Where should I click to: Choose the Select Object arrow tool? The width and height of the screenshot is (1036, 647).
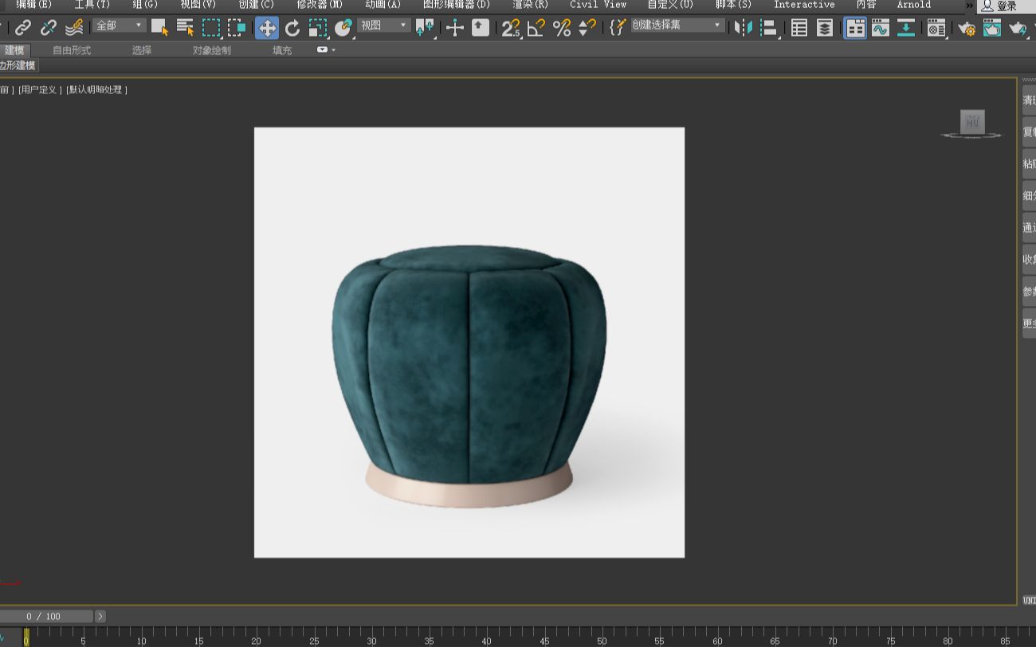(159, 28)
